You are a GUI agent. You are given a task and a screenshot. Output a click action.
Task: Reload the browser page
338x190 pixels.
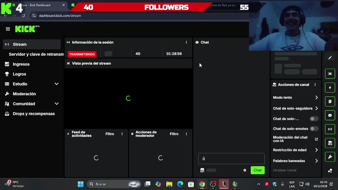[x=23, y=16]
